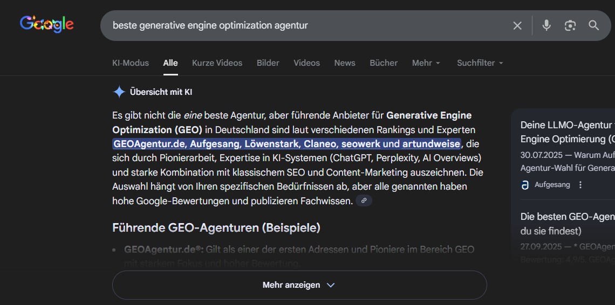The height and width of the screenshot is (305, 615).
Task: Open the Kurze Videos tab
Action: point(217,63)
